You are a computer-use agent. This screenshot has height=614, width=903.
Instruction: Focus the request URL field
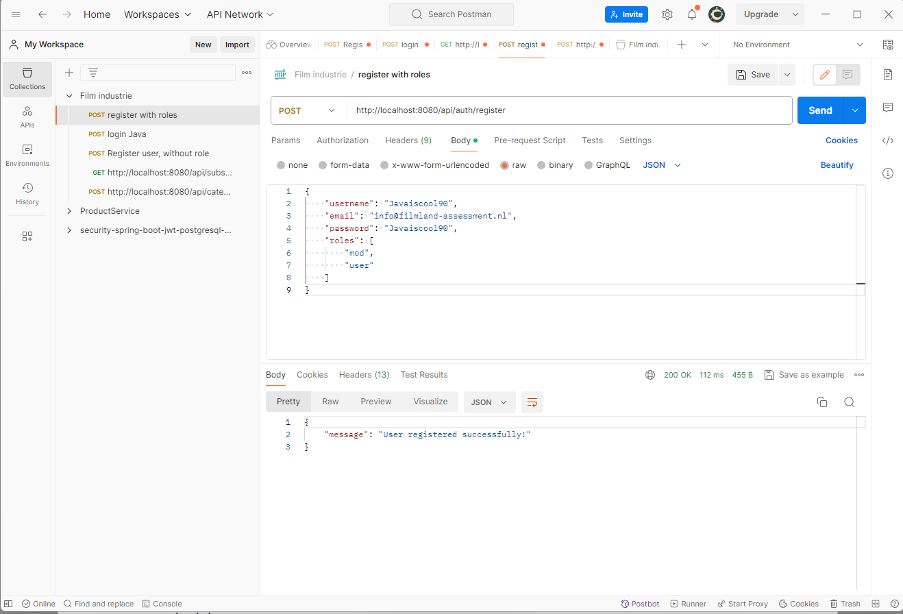(x=569, y=110)
